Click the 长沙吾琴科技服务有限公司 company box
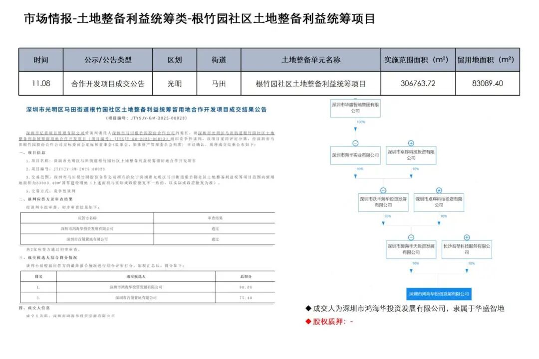 coord(467,249)
